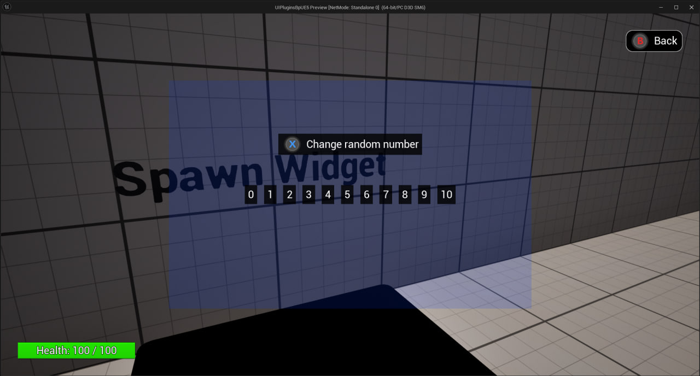
Task: Click the Back button
Action: click(x=654, y=41)
